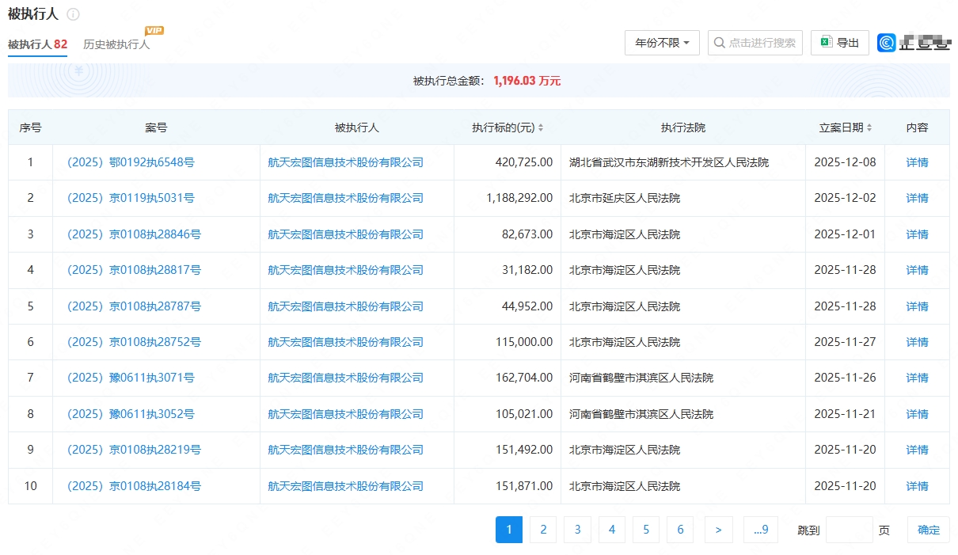Viewport: 958px width, 555px height.
Task: Open case (2025)鄂0192执6548号 link
Action: [x=131, y=162]
